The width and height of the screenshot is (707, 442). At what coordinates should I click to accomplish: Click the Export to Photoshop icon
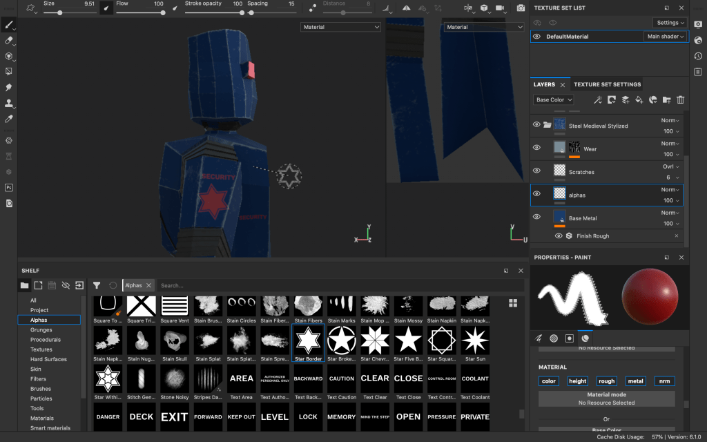(x=9, y=187)
